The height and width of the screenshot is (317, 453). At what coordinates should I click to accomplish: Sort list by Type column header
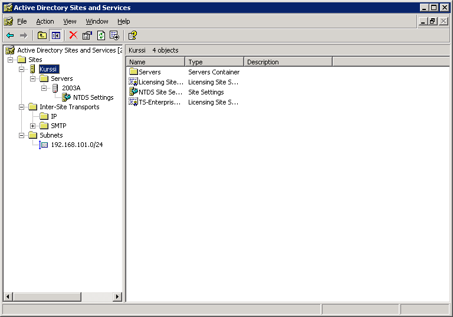point(214,62)
